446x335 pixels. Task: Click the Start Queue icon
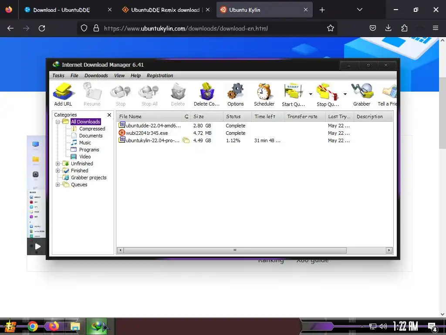coord(293,94)
